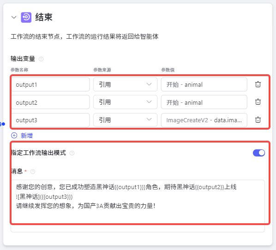Click the 参数名称 column header
The image size is (276, 250).
pyautogui.click(x=19, y=70)
